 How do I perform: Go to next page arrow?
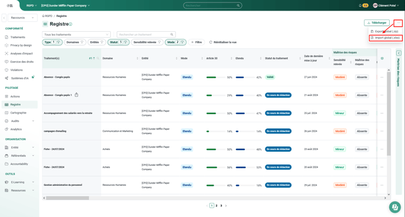coord(226,206)
